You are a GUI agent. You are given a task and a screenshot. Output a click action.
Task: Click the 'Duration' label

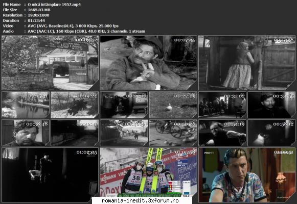11,20
